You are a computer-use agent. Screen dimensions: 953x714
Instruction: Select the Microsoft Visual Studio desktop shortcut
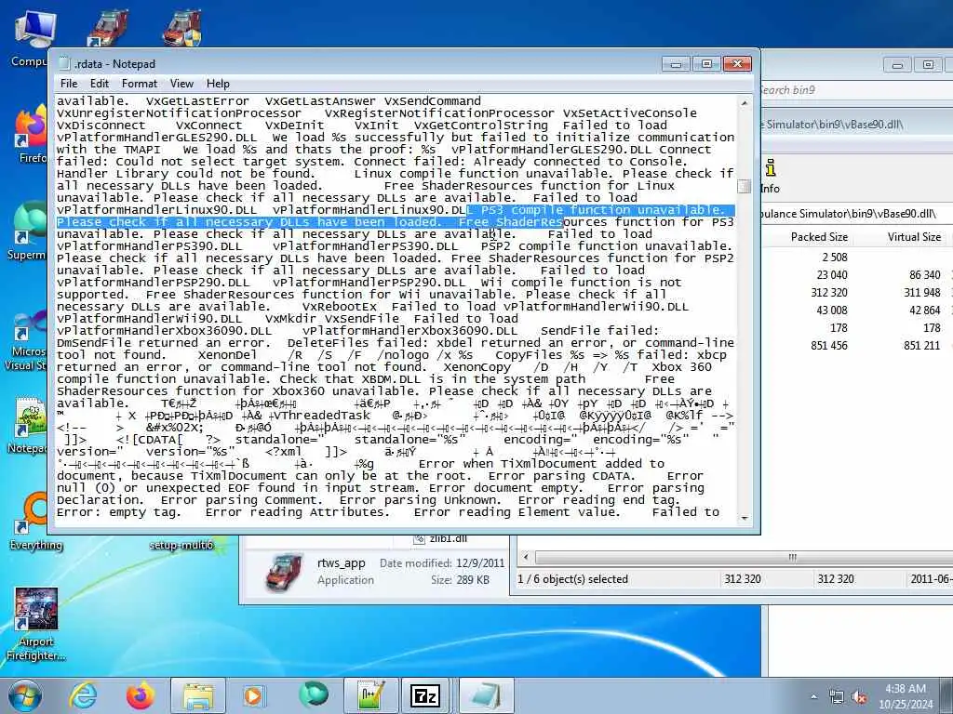click(x=25, y=340)
